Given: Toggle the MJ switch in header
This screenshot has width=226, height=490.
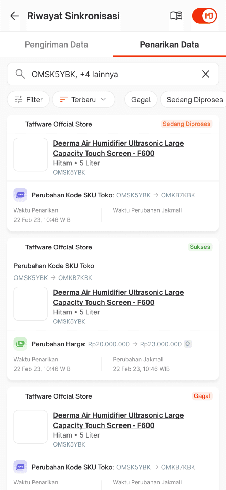Looking at the screenshot, I should click(x=204, y=16).
